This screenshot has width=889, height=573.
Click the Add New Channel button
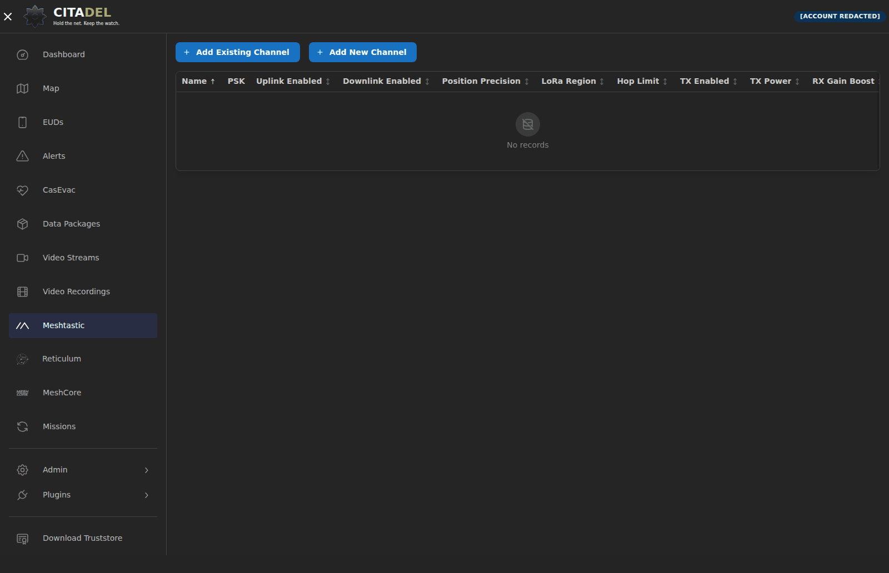pyautogui.click(x=363, y=52)
